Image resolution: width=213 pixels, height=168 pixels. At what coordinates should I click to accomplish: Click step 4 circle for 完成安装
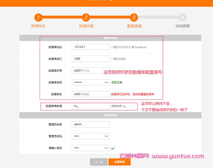[182, 17]
